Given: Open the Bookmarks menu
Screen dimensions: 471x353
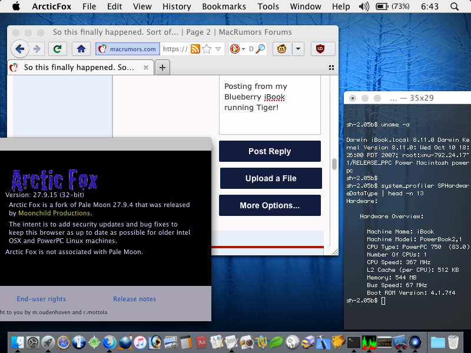Looking at the screenshot, I should (x=224, y=6).
